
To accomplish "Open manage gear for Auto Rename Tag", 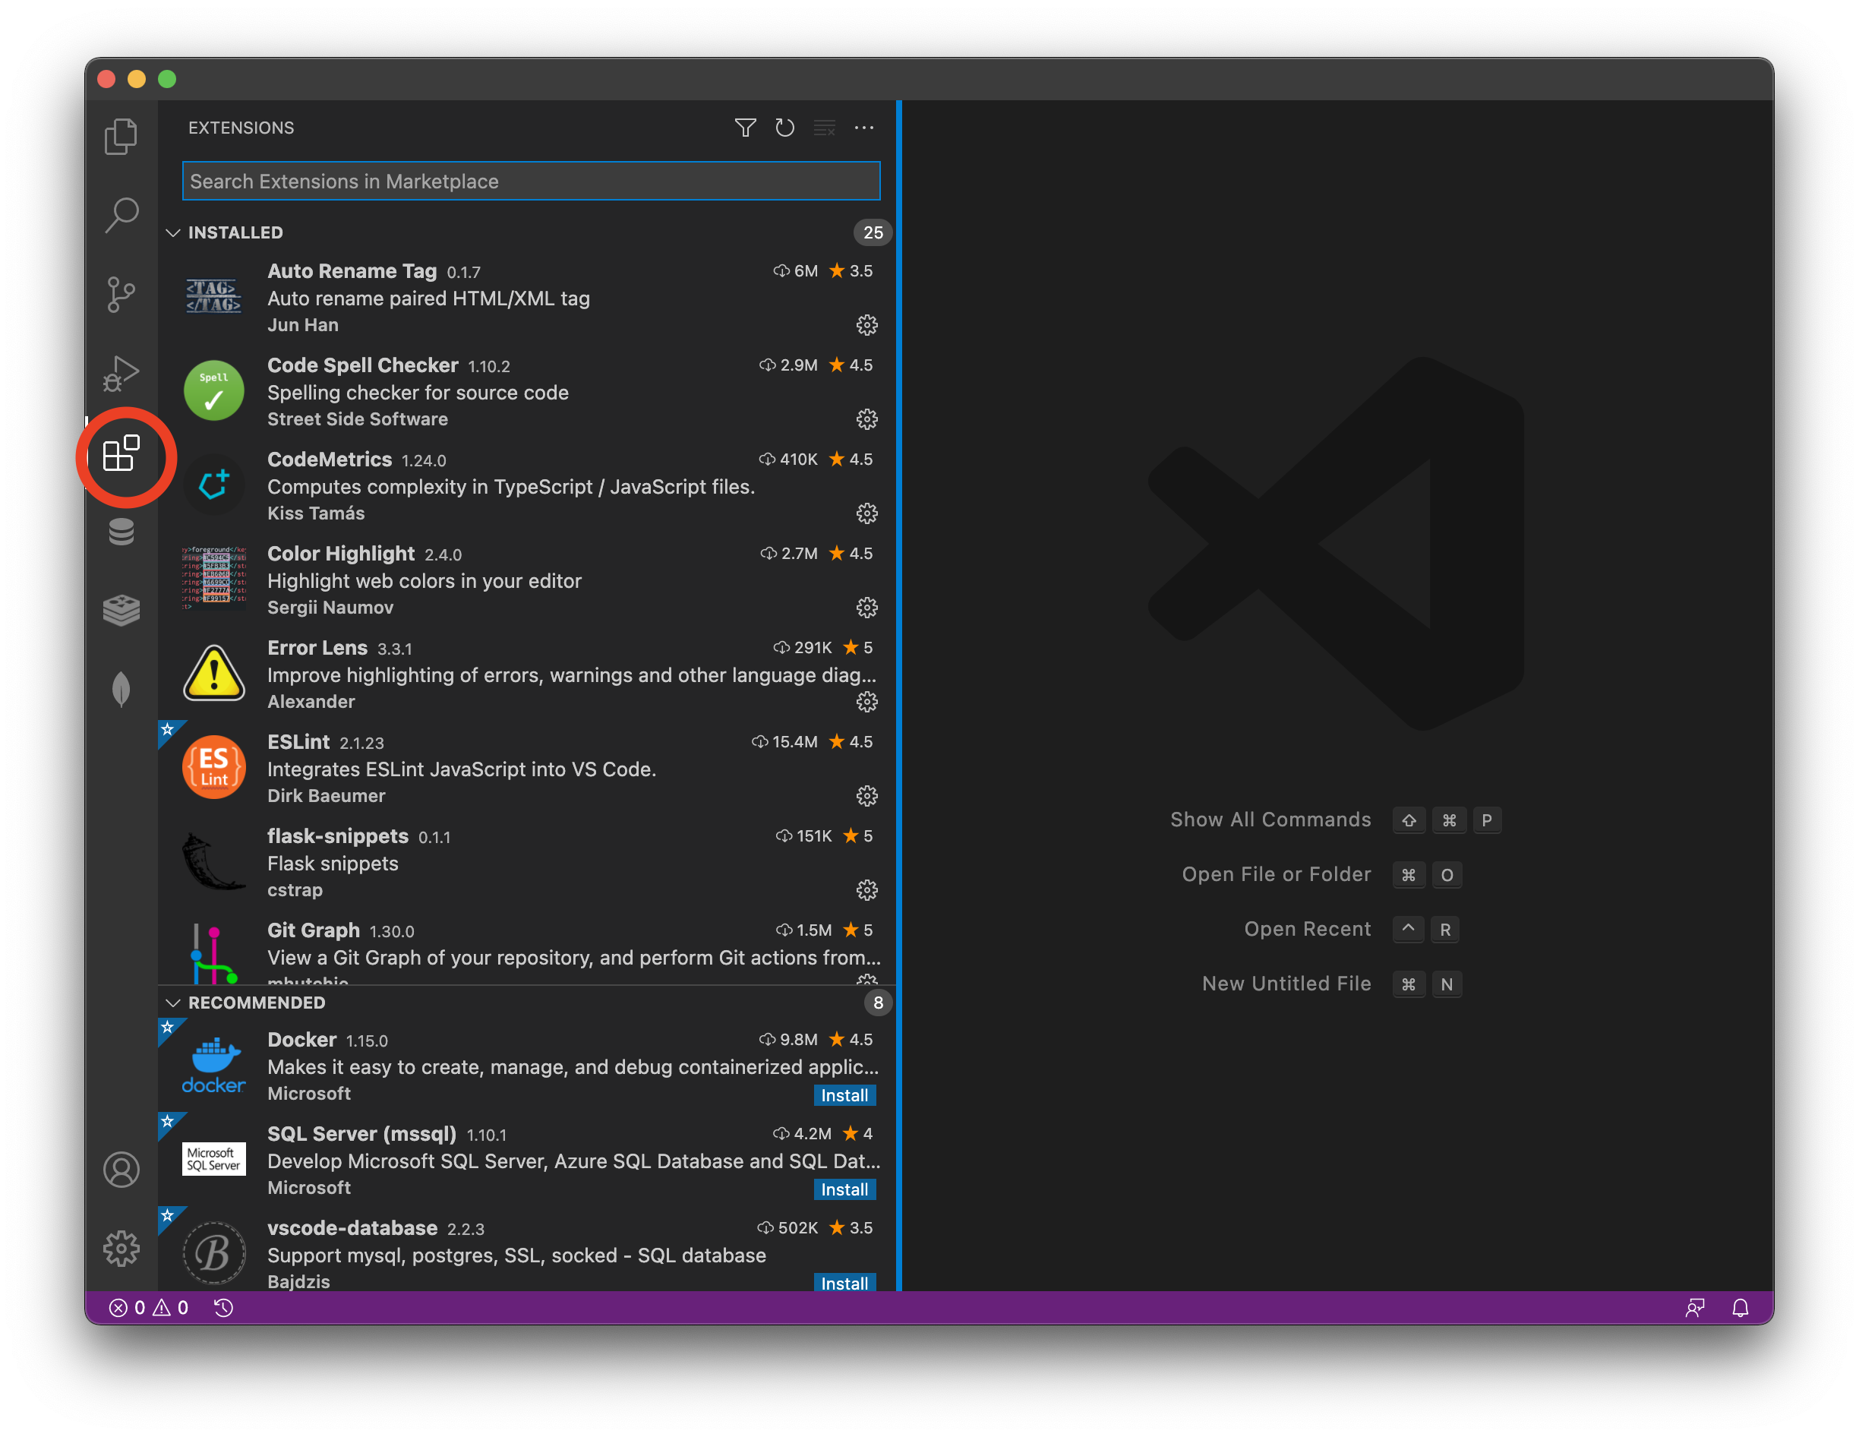I will pyautogui.click(x=866, y=325).
